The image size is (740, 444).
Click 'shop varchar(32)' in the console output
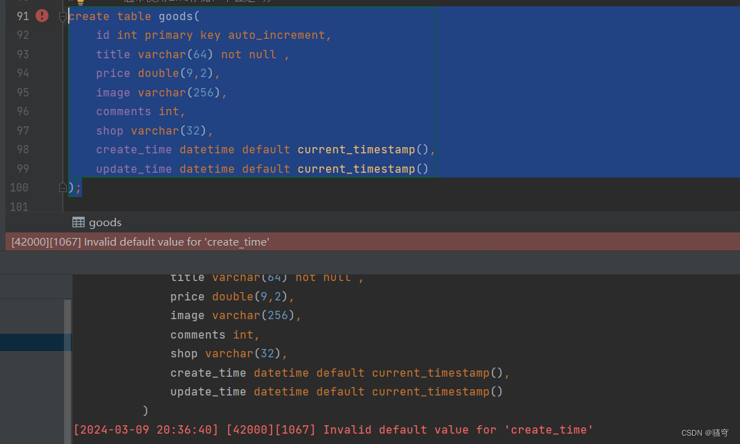pyautogui.click(x=229, y=354)
